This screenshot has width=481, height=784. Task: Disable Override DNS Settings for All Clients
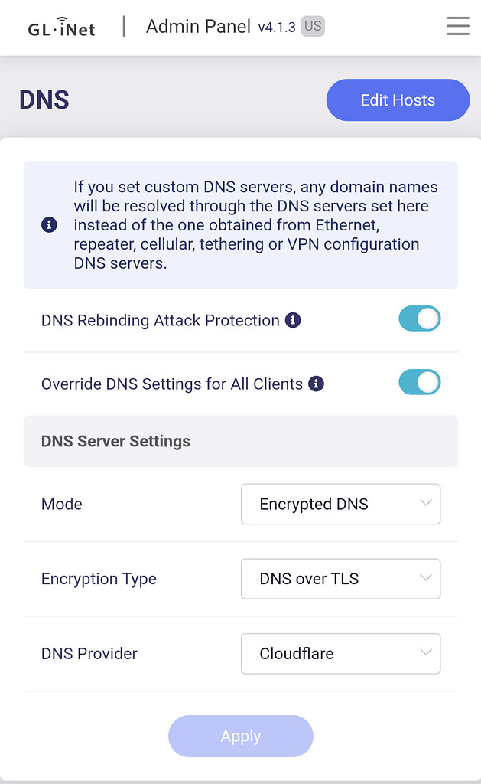420,382
